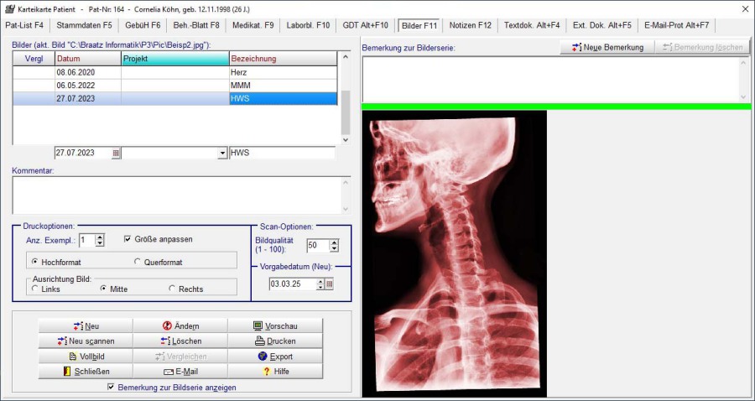This screenshot has height=401, width=755.
Task: Align image Rechts radio option
Action: point(172,289)
